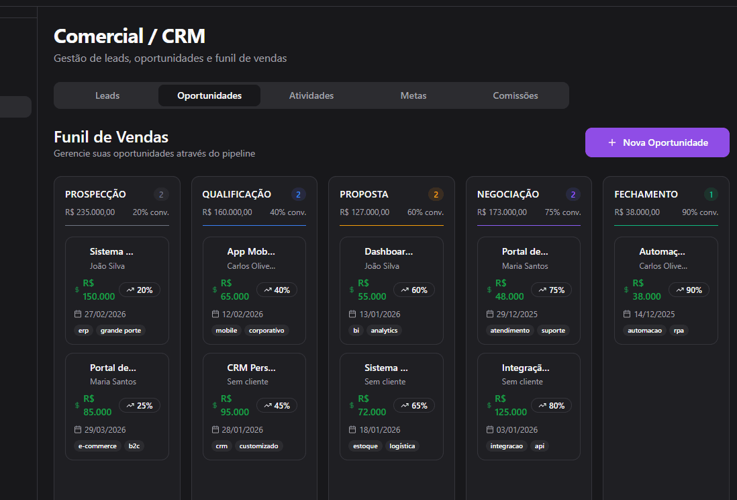Click dollar icon next to R$ 38.000

tap(626, 290)
